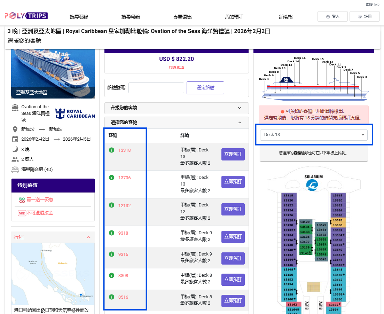Open the 搜尋郵輪 menu item

pos(79,17)
